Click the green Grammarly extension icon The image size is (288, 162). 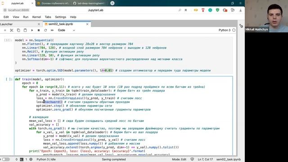click(210, 10)
